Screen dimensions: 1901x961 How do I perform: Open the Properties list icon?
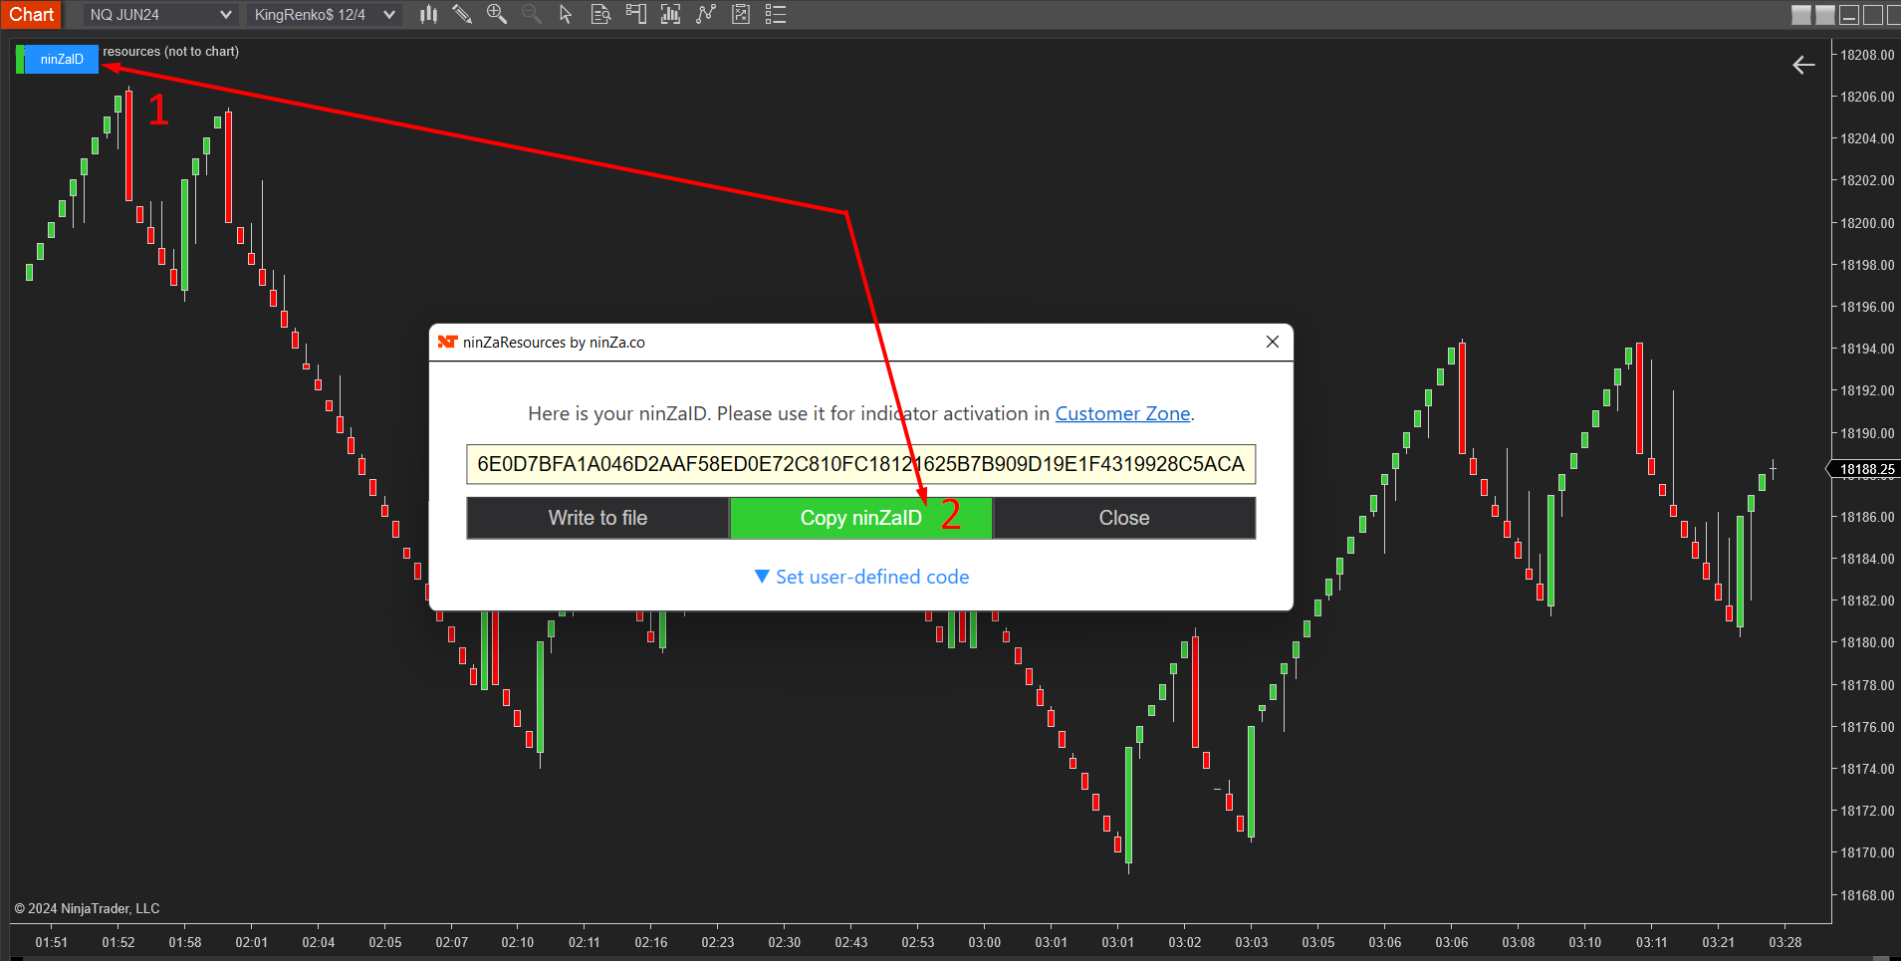(776, 14)
